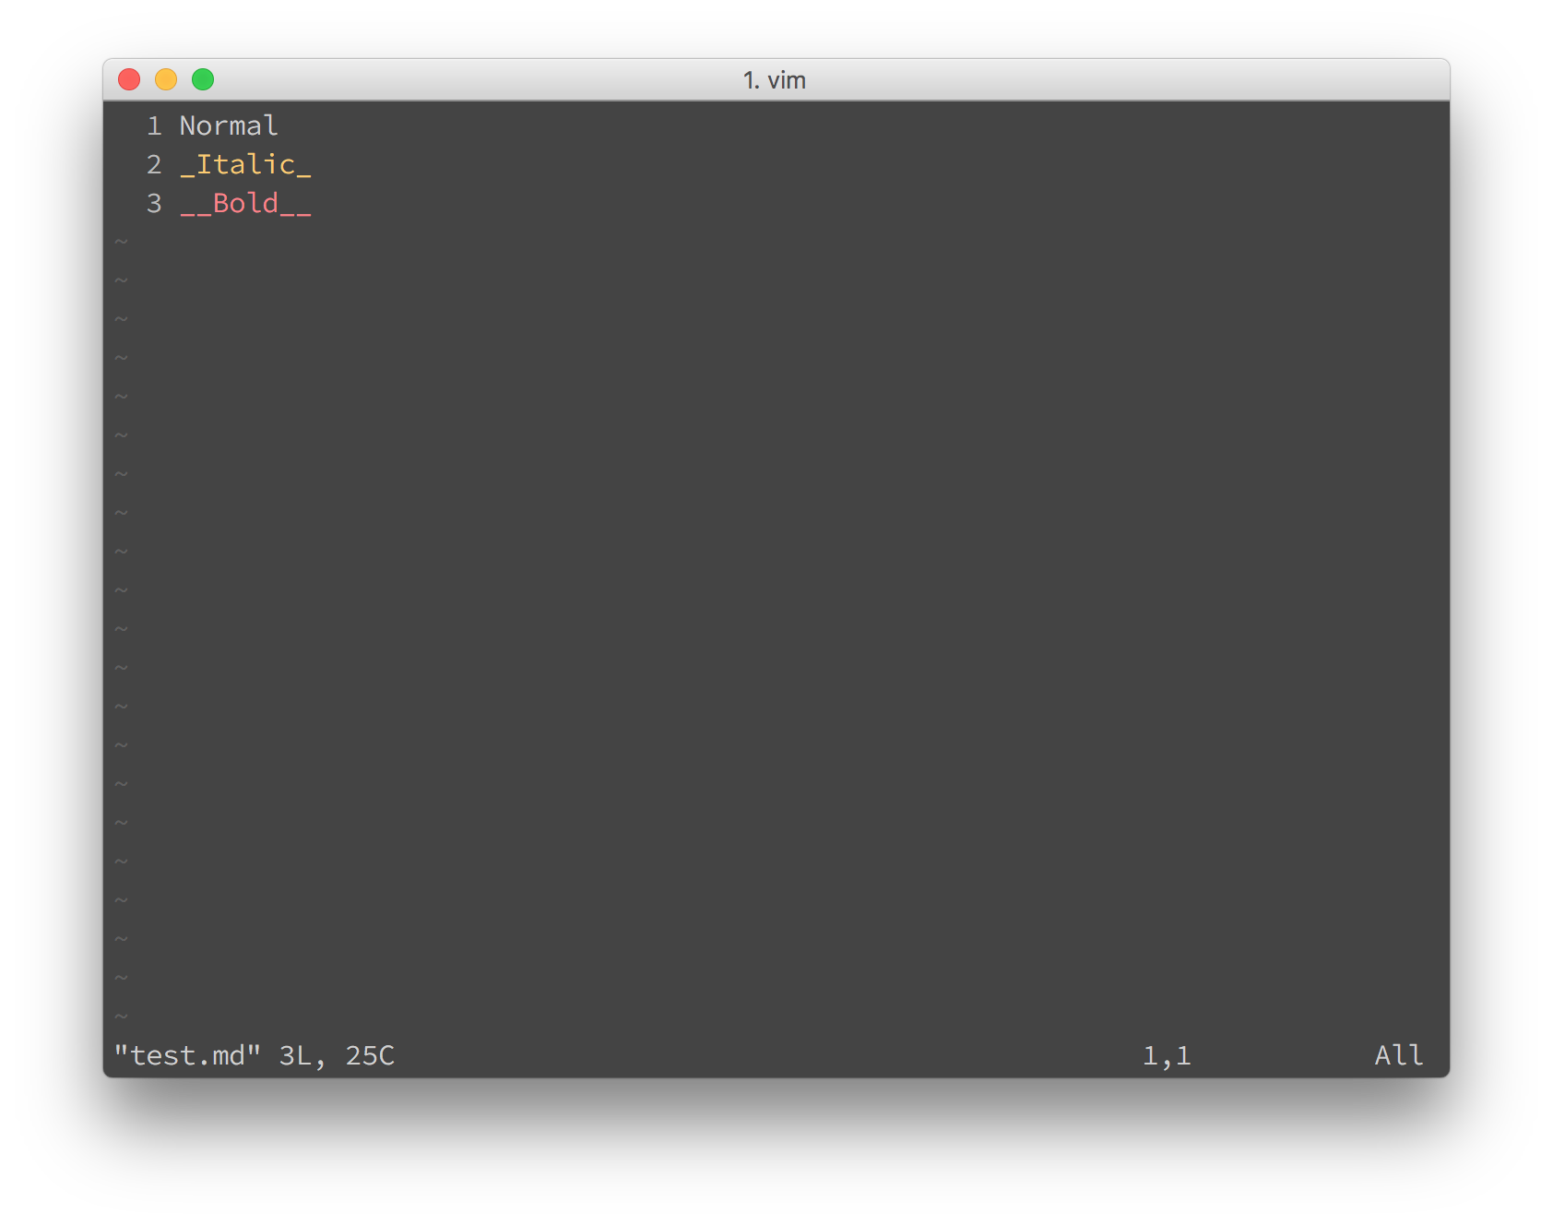Viewport: 1553px width, 1225px height.
Task: Place cursor on the red "Bold" word
Action: pos(245,203)
